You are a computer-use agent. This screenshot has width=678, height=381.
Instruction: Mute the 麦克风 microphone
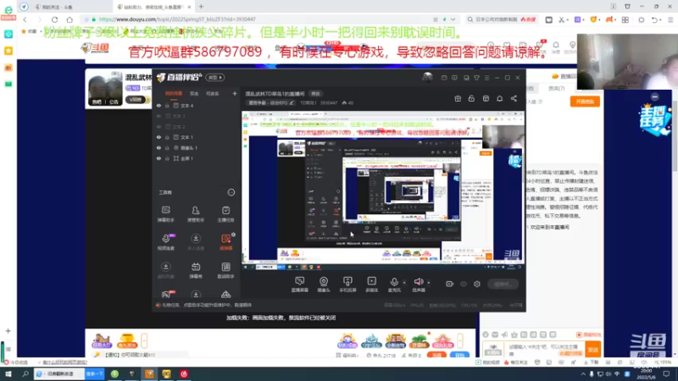click(x=394, y=284)
